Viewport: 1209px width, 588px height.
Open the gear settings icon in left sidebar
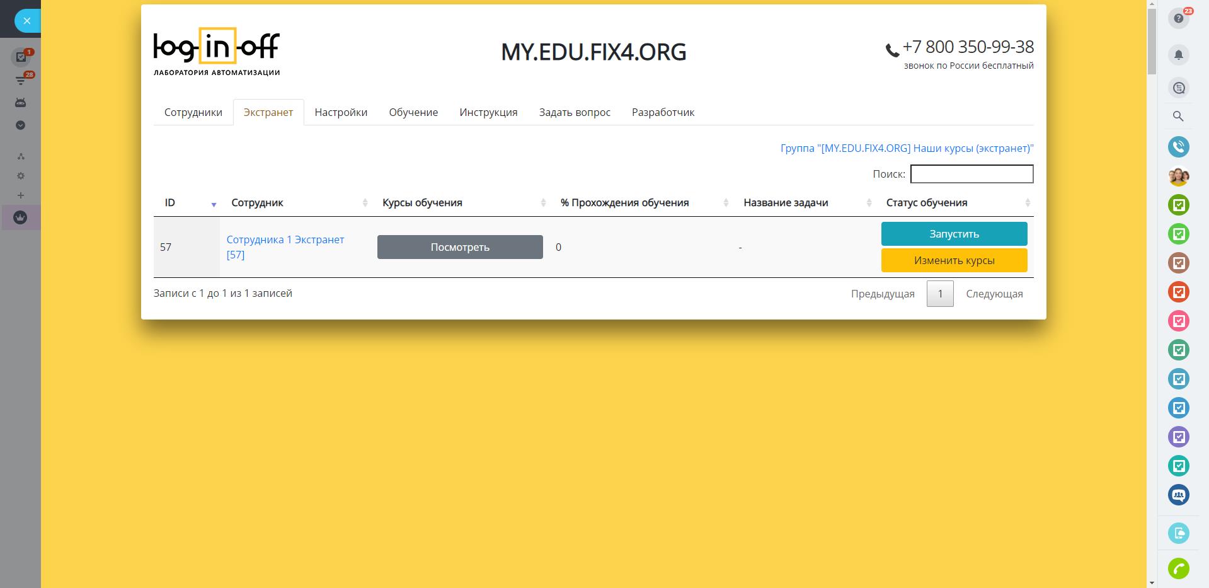point(20,176)
